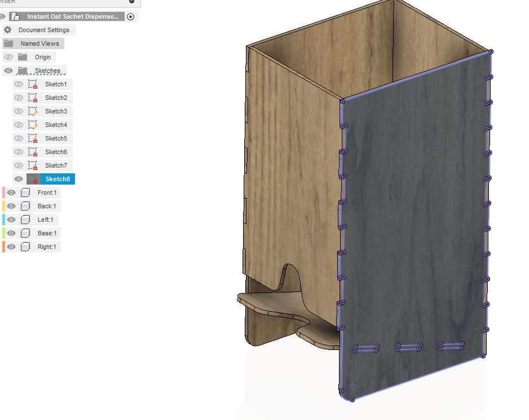
Task: Click the cyan color bar beside Left:1
Action: point(4,220)
